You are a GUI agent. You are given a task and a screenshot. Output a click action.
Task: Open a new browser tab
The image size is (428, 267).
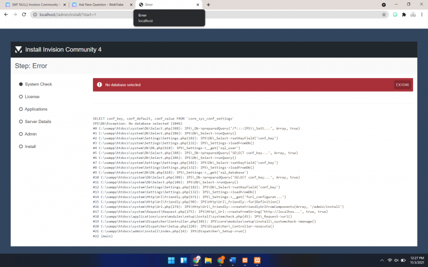[208, 5]
